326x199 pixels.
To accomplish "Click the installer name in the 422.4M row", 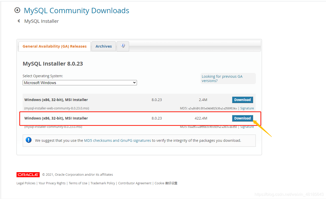I will [56, 118].
